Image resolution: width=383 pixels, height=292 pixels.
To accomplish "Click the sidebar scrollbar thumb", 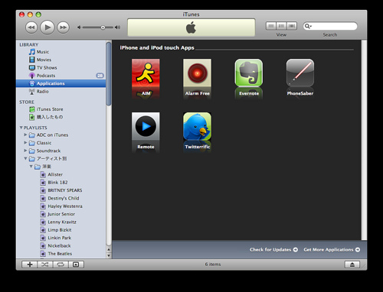I will (109, 74).
